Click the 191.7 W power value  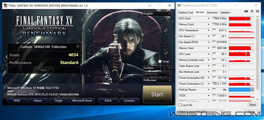(x=222, y=78)
